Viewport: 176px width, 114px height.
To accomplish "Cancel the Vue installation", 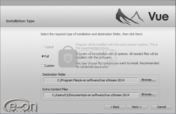I will pos(161,107).
